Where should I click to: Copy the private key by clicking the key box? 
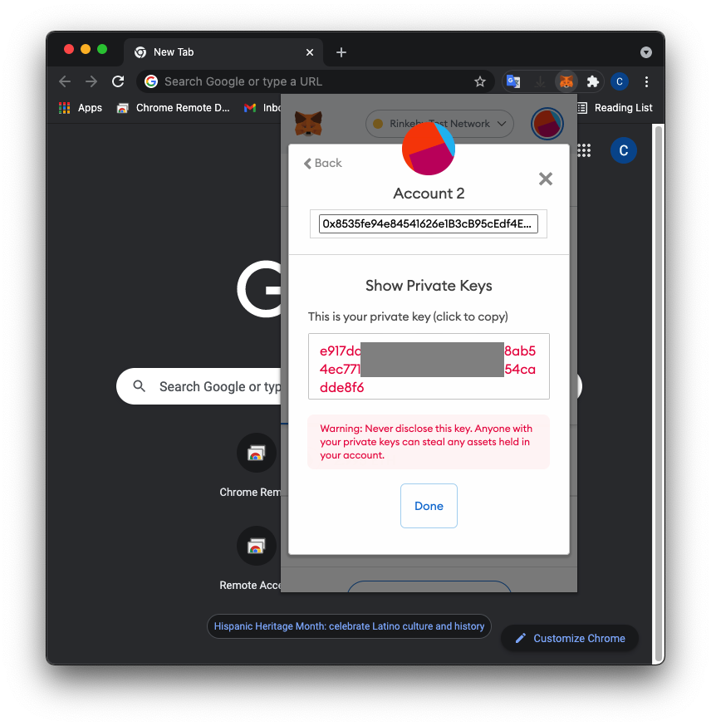[429, 366]
